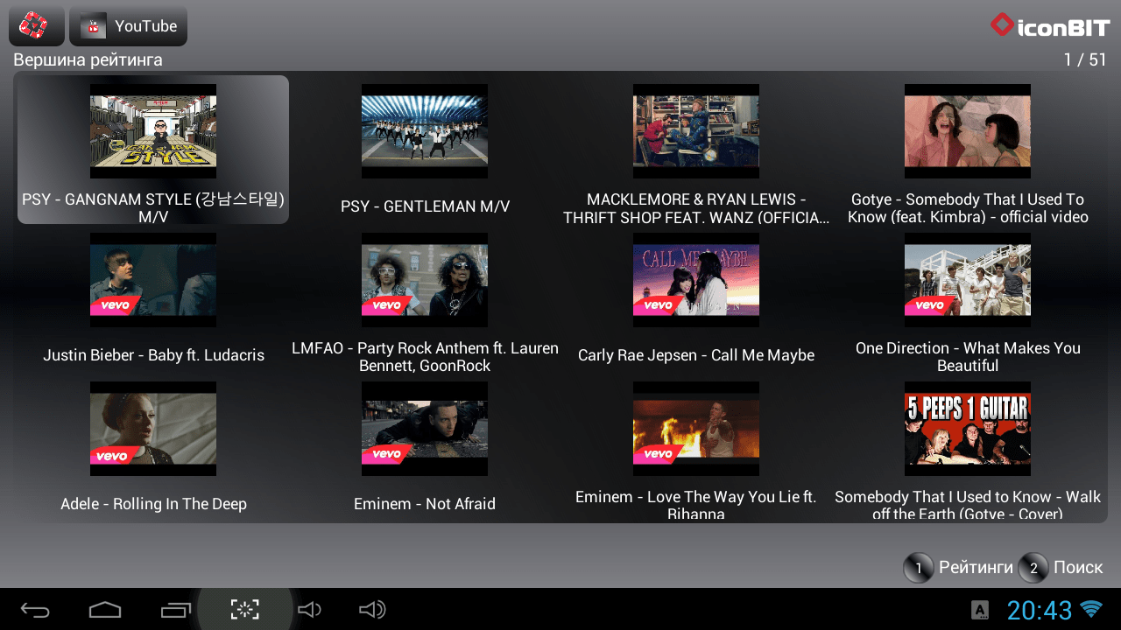Select the YouTube app icon
The image size is (1121, 630).
click(x=128, y=25)
